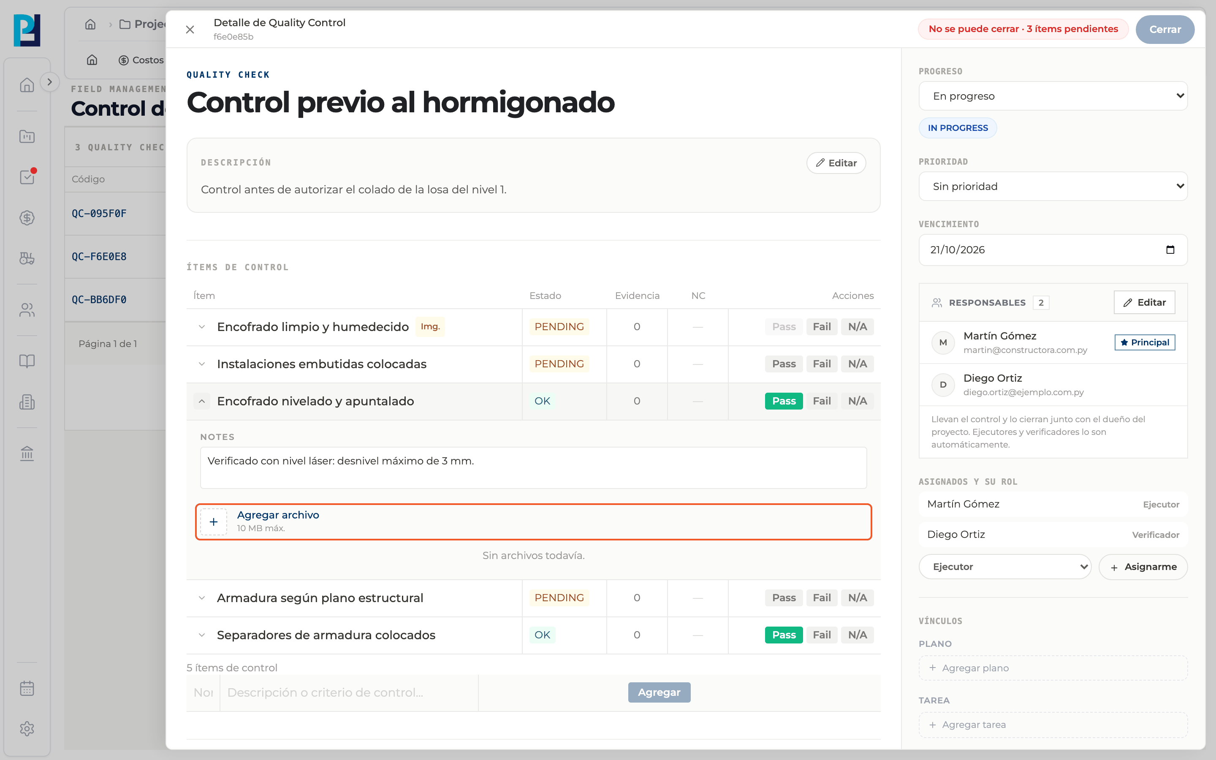Open the users icon in sidebar
This screenshot has height=760, width=1216.
pos(27,310)
